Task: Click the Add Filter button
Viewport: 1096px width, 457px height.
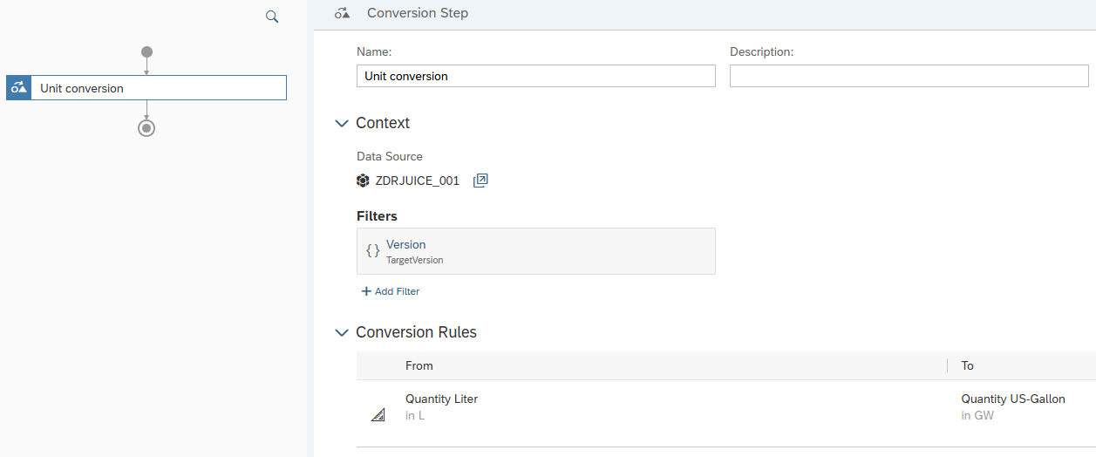Action: coord(391,291)
